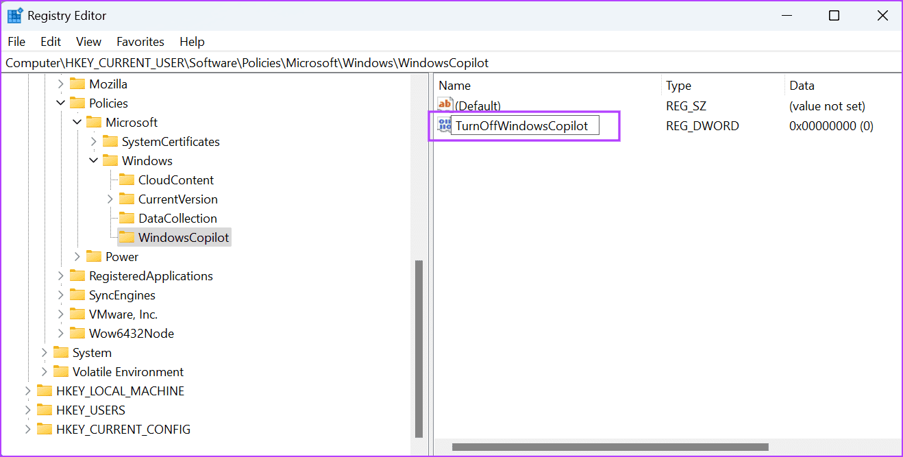This screenshot has height=457, width=903.
Task: Click the HKEY_CURRENT_CONFIG folder icon
Action: [45, 430]
